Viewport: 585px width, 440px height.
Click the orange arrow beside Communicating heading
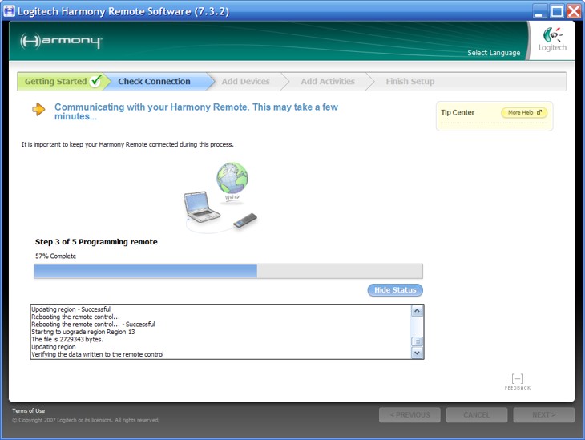click(x=38, y=109)
